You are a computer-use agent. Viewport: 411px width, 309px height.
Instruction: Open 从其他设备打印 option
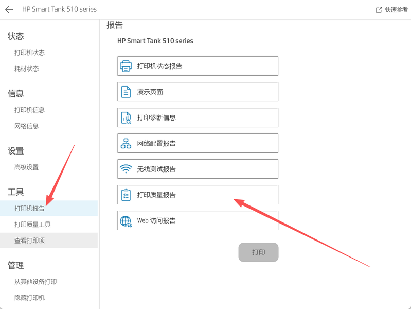pyautogui.click(x=35, y=282)
